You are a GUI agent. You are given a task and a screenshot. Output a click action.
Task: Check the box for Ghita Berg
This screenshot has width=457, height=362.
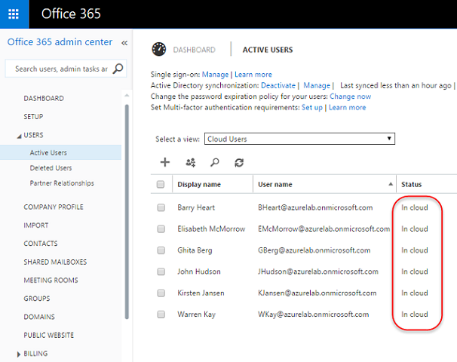pyautogui.click(x=161, y=250)
